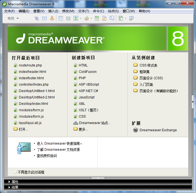Screen dimensions: 196x193
Task: Click the Insert Div Tag icon
Action: point(68,18)
